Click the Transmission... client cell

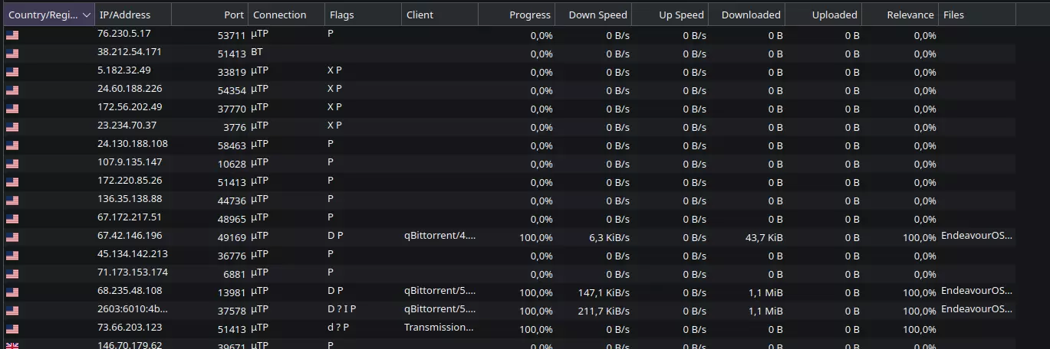[439, 328]
